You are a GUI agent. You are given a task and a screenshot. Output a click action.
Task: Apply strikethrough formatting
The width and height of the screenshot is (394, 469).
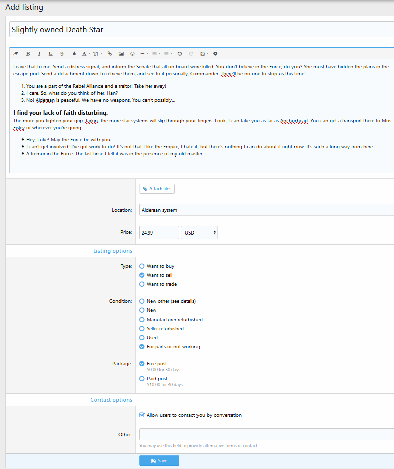click(62, 54)
